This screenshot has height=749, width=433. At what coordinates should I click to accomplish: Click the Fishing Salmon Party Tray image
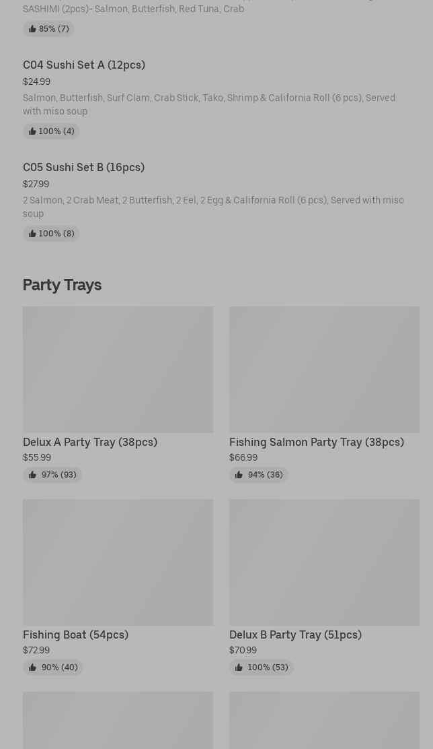point(324,370)
